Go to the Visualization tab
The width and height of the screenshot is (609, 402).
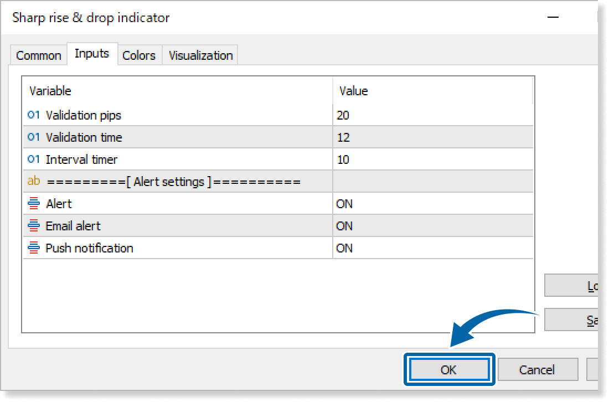[200, 55]
